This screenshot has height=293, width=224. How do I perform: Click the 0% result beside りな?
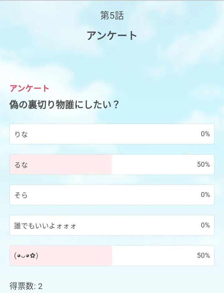205,134
